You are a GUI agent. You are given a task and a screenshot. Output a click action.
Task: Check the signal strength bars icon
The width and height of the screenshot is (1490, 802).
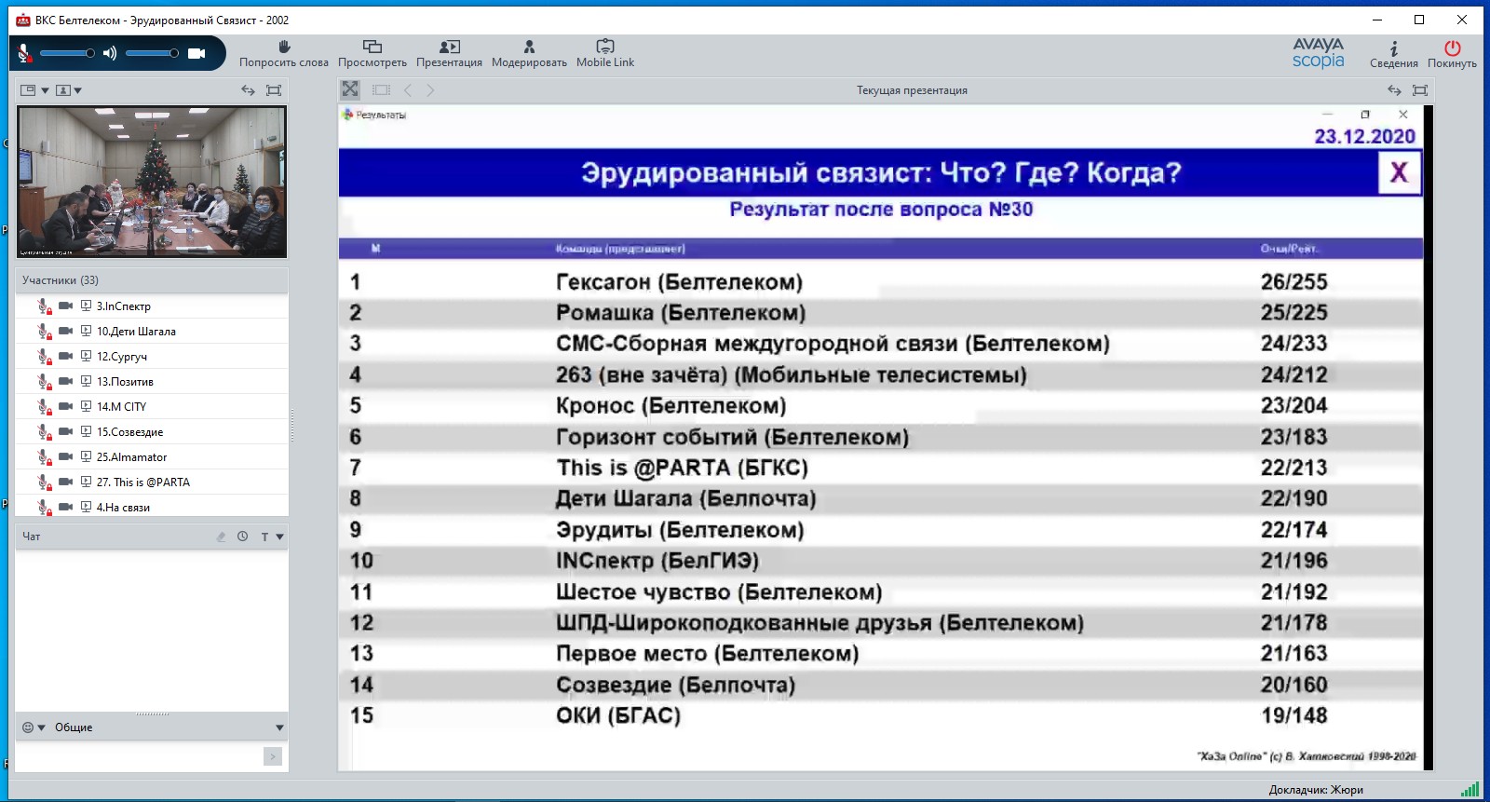coord(1470,790)
